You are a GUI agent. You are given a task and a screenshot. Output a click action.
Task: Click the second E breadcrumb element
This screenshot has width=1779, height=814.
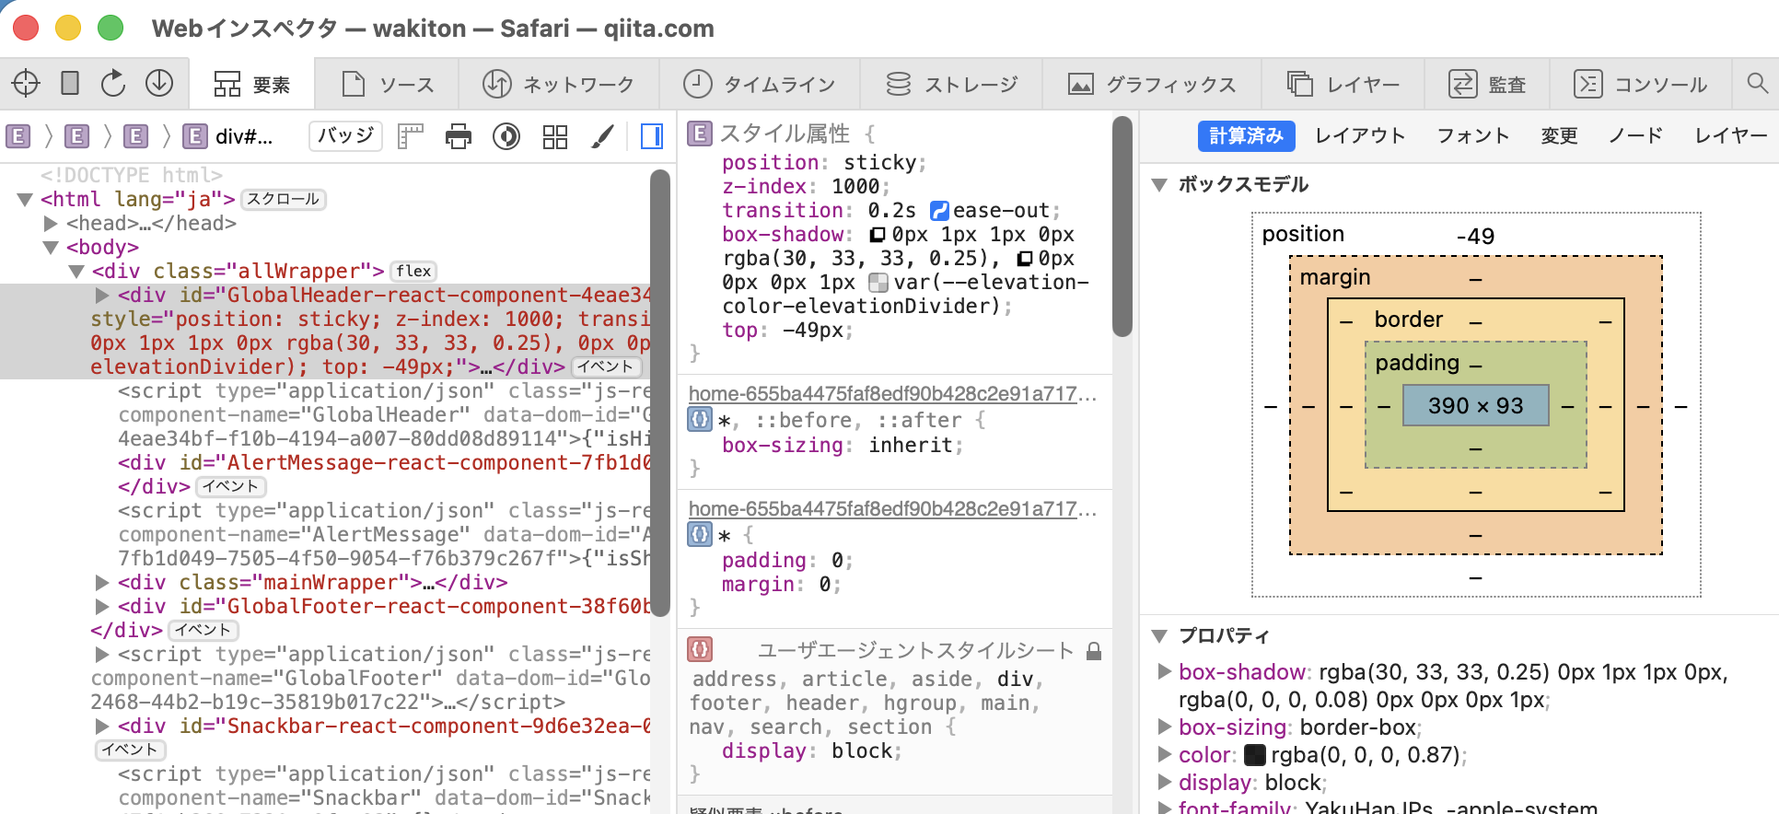click(x=76, y=137)
